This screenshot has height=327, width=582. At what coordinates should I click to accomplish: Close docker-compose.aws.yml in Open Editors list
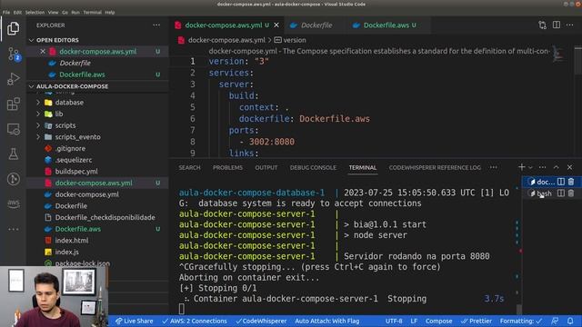tap(43, 52)
